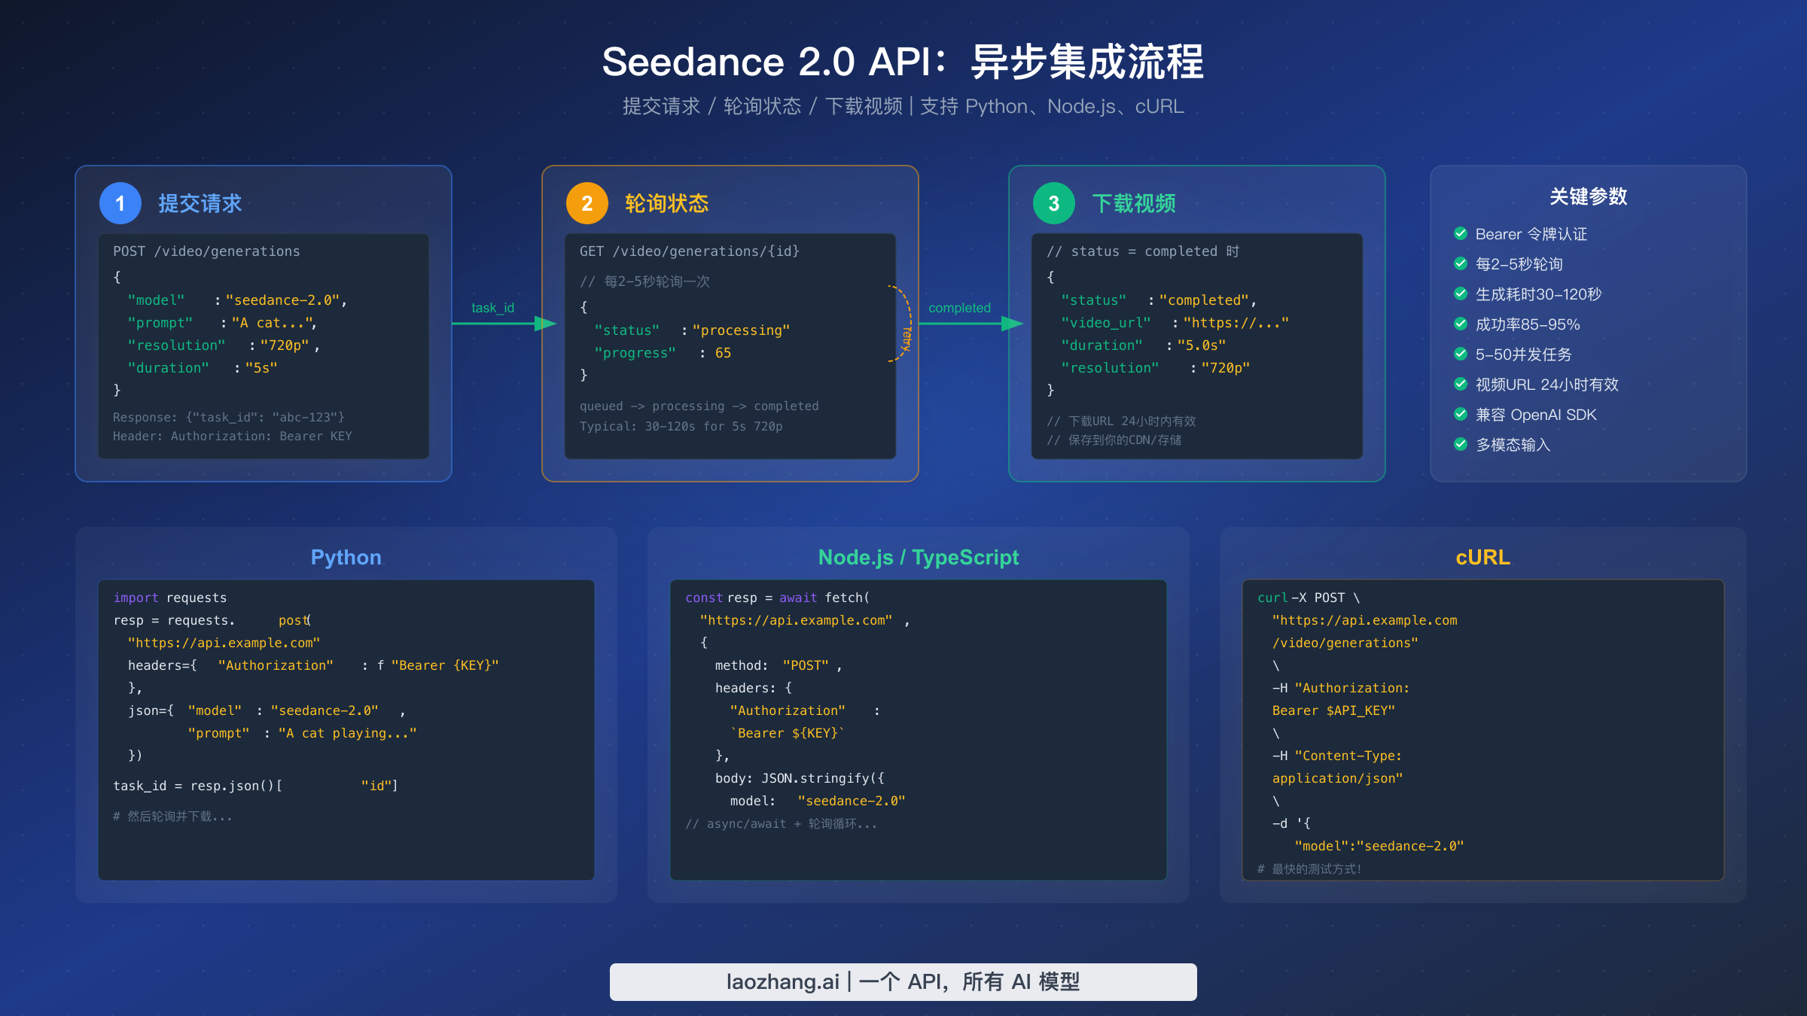Screen dimensions: 1807x1016
Task: Click the checkmark icon next to 兼容 OpenAI SDK
Action: click(x=1461, y=415)
